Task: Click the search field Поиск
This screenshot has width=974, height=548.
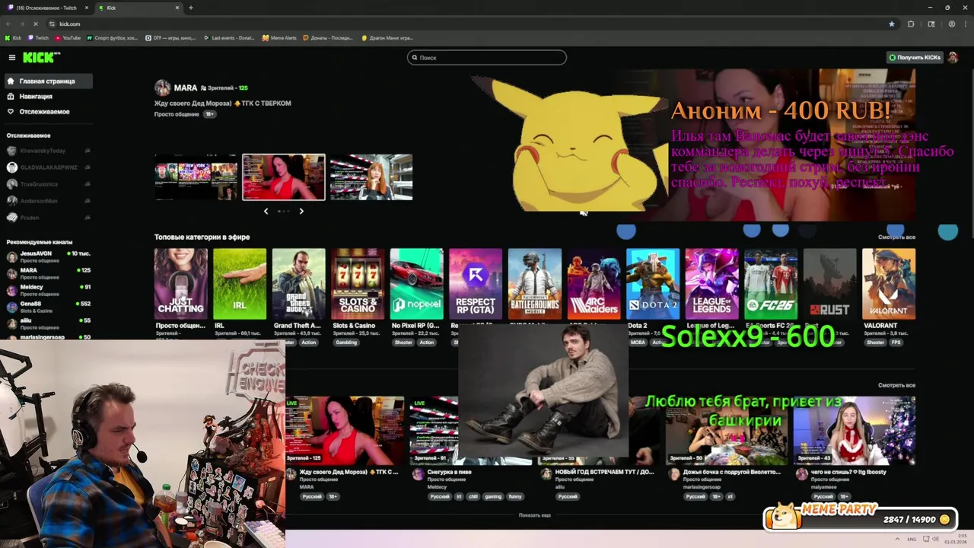Action: click(487, 57)
